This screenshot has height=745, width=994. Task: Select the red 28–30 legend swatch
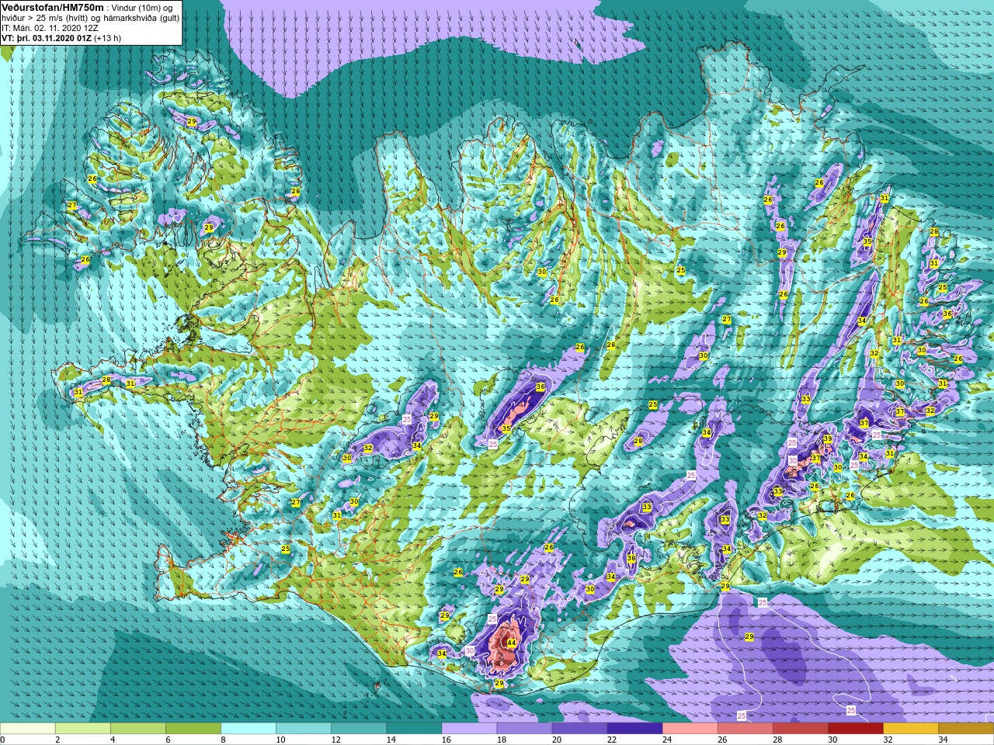point(800,729)
